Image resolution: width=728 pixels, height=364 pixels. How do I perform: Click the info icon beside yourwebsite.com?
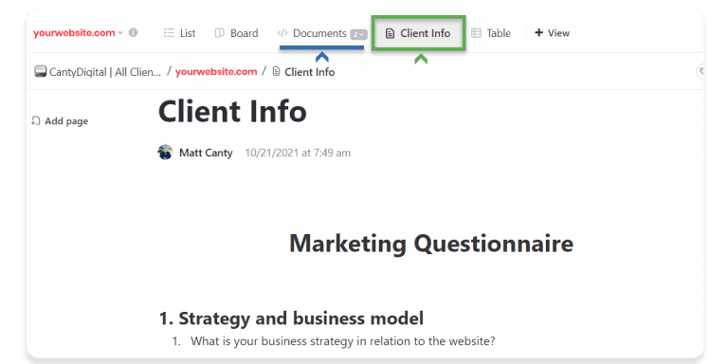tap(134, 33)
